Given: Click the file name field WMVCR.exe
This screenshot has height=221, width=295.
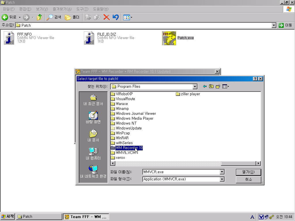Looking at the screenshot, I should (181, 172).
